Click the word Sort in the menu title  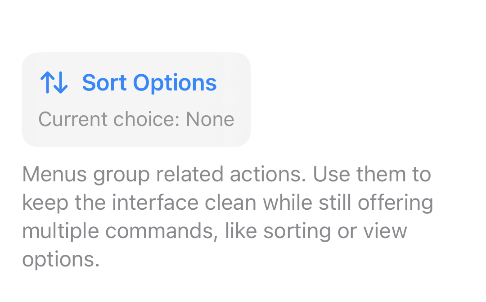(x=104, y=83)
